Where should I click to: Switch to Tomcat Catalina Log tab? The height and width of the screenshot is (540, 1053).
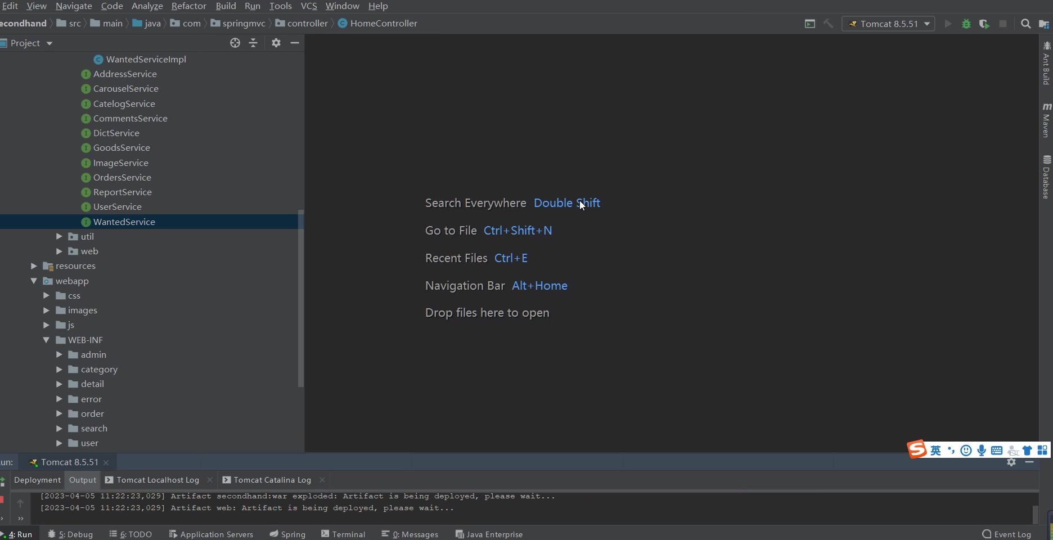click(x=272, y=480)
